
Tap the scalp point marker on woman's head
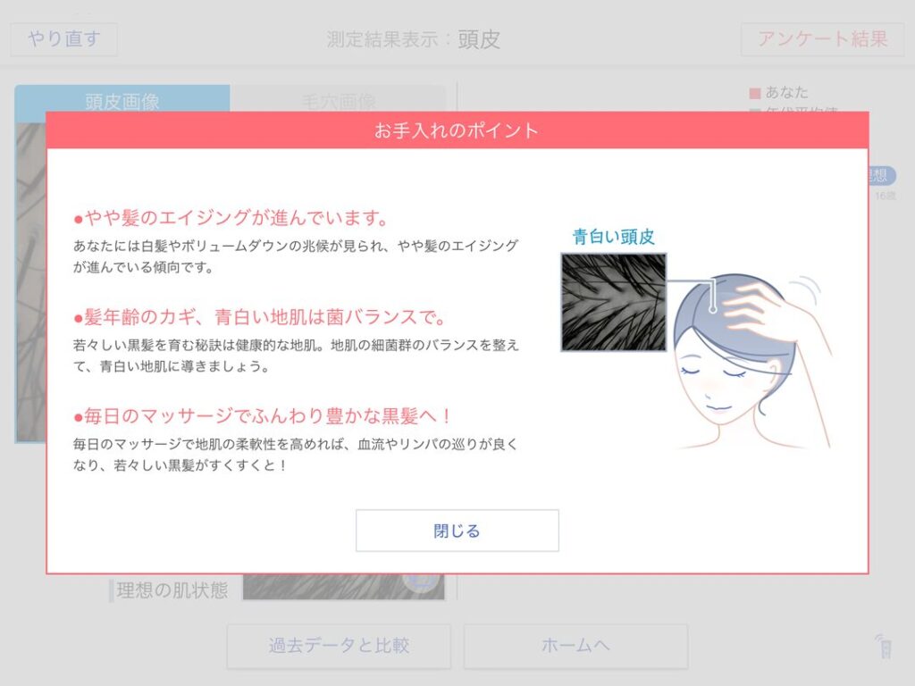click(712, 308)
